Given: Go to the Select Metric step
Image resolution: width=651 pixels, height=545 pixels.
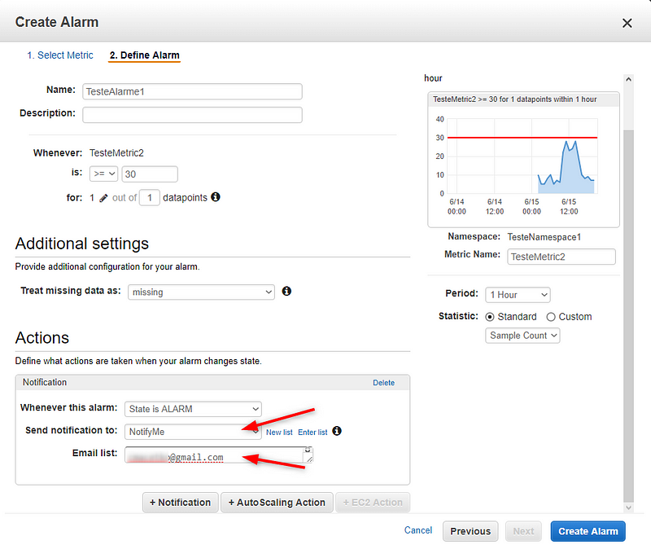Looking at the screenshot, I should point(60,55).
